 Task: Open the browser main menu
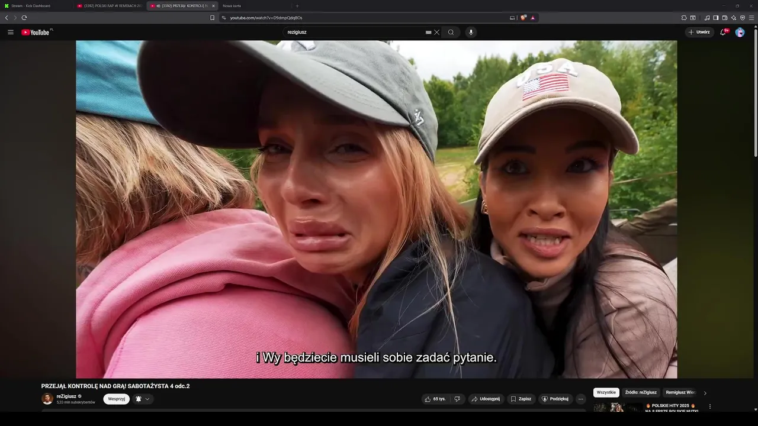[751, 18]
